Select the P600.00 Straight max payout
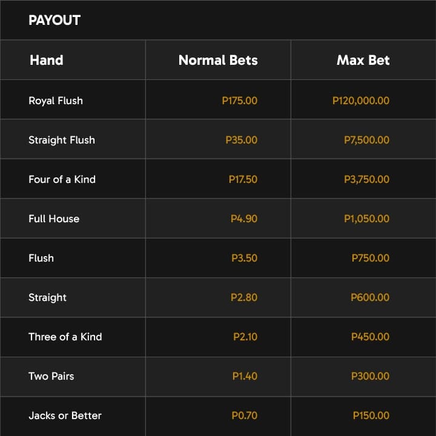Viewport: 436px width, 436px height. [x=370, y=297]
